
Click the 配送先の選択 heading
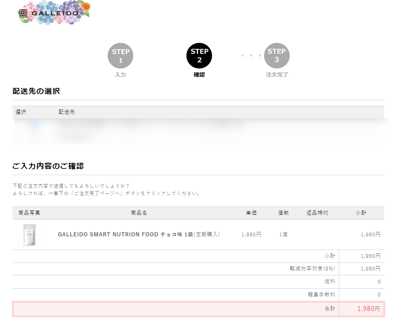36,91
